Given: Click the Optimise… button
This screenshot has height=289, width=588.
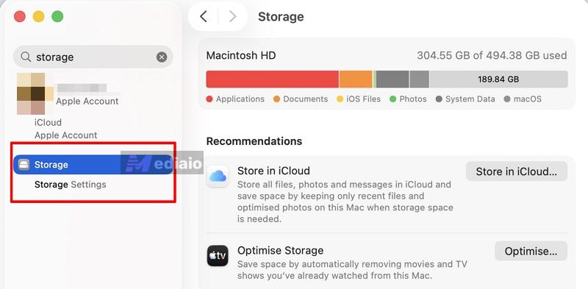Looking at the screenshot, I should tap(531, 251).
